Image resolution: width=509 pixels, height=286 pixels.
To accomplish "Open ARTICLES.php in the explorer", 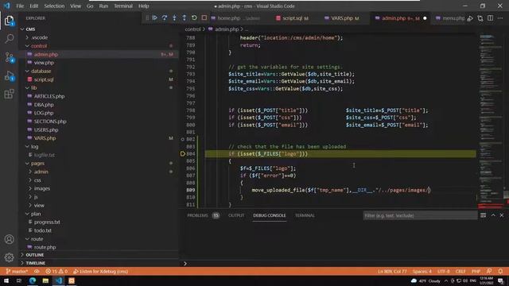I will (49, 96).
